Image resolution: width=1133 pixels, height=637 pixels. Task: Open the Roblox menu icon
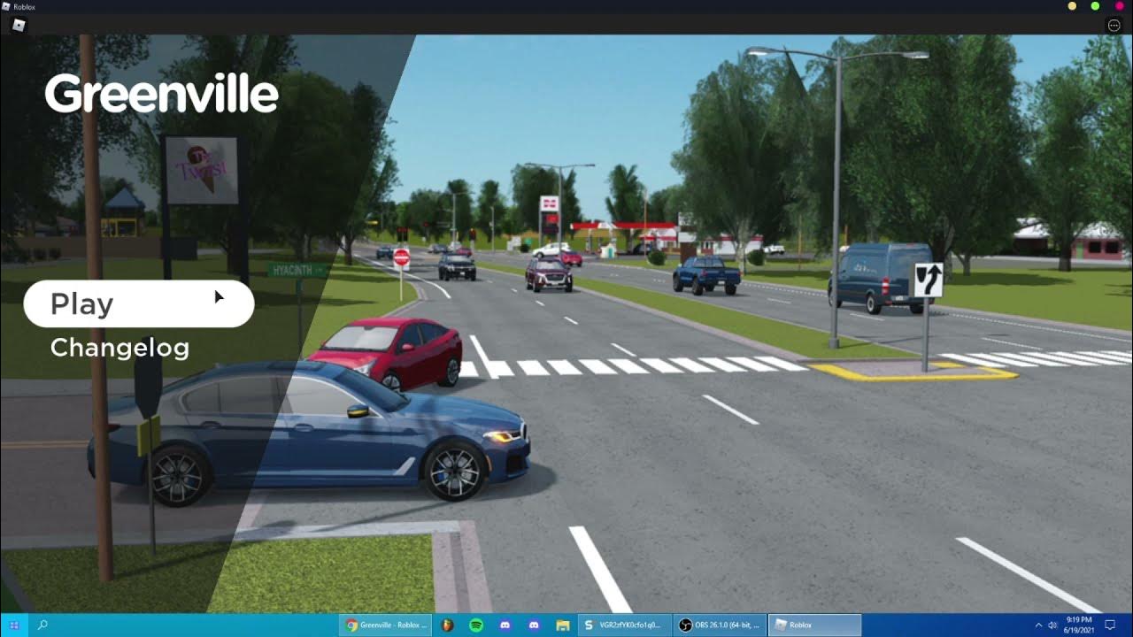[19, 26]
